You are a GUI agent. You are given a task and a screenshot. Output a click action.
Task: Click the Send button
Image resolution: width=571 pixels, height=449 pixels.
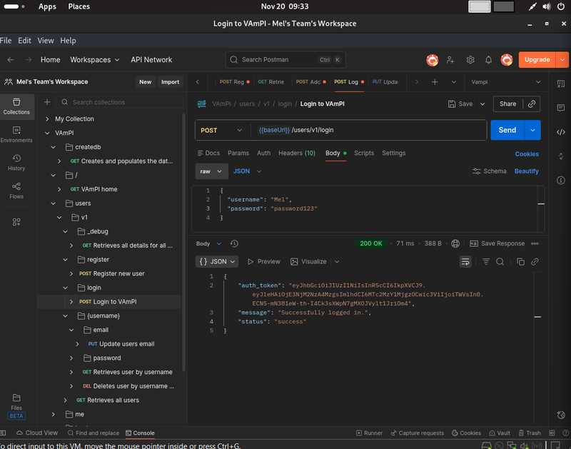point(506,129)
